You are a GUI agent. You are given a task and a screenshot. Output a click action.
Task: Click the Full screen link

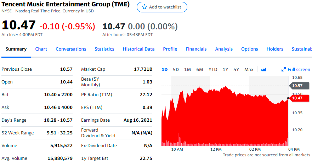coord(299,70)
